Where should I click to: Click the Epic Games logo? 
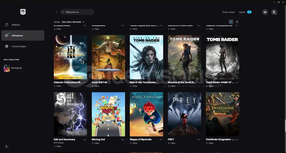(x=23, y=12)
